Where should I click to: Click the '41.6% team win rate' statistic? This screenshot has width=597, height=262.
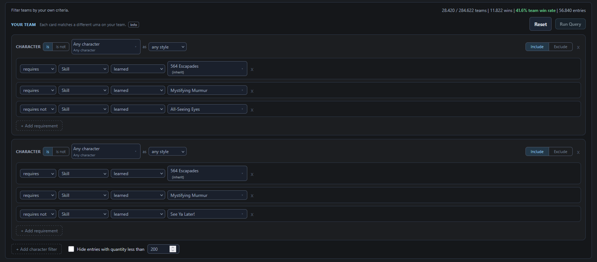click(536, 10)
